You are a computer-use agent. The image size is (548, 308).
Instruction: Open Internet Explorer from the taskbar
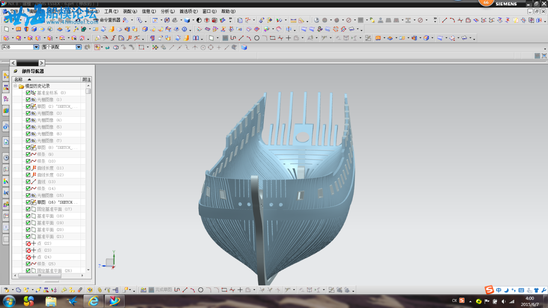[x=93, y=301]
